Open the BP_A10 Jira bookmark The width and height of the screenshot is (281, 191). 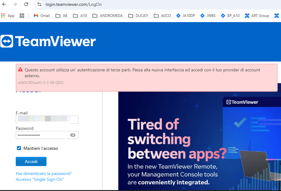click(x=230, y=16)
